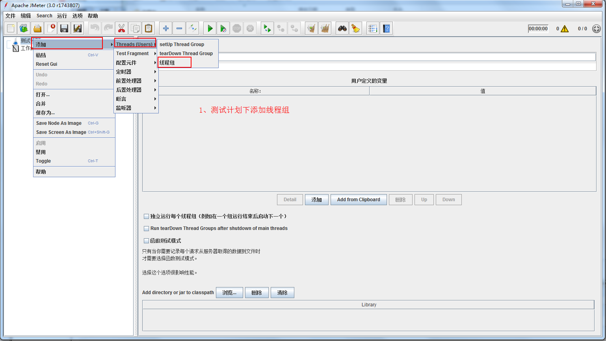Enable the 函数测试模式 checkbox
Viewport: 606px width, 341px height.
[x=147, y=241]
